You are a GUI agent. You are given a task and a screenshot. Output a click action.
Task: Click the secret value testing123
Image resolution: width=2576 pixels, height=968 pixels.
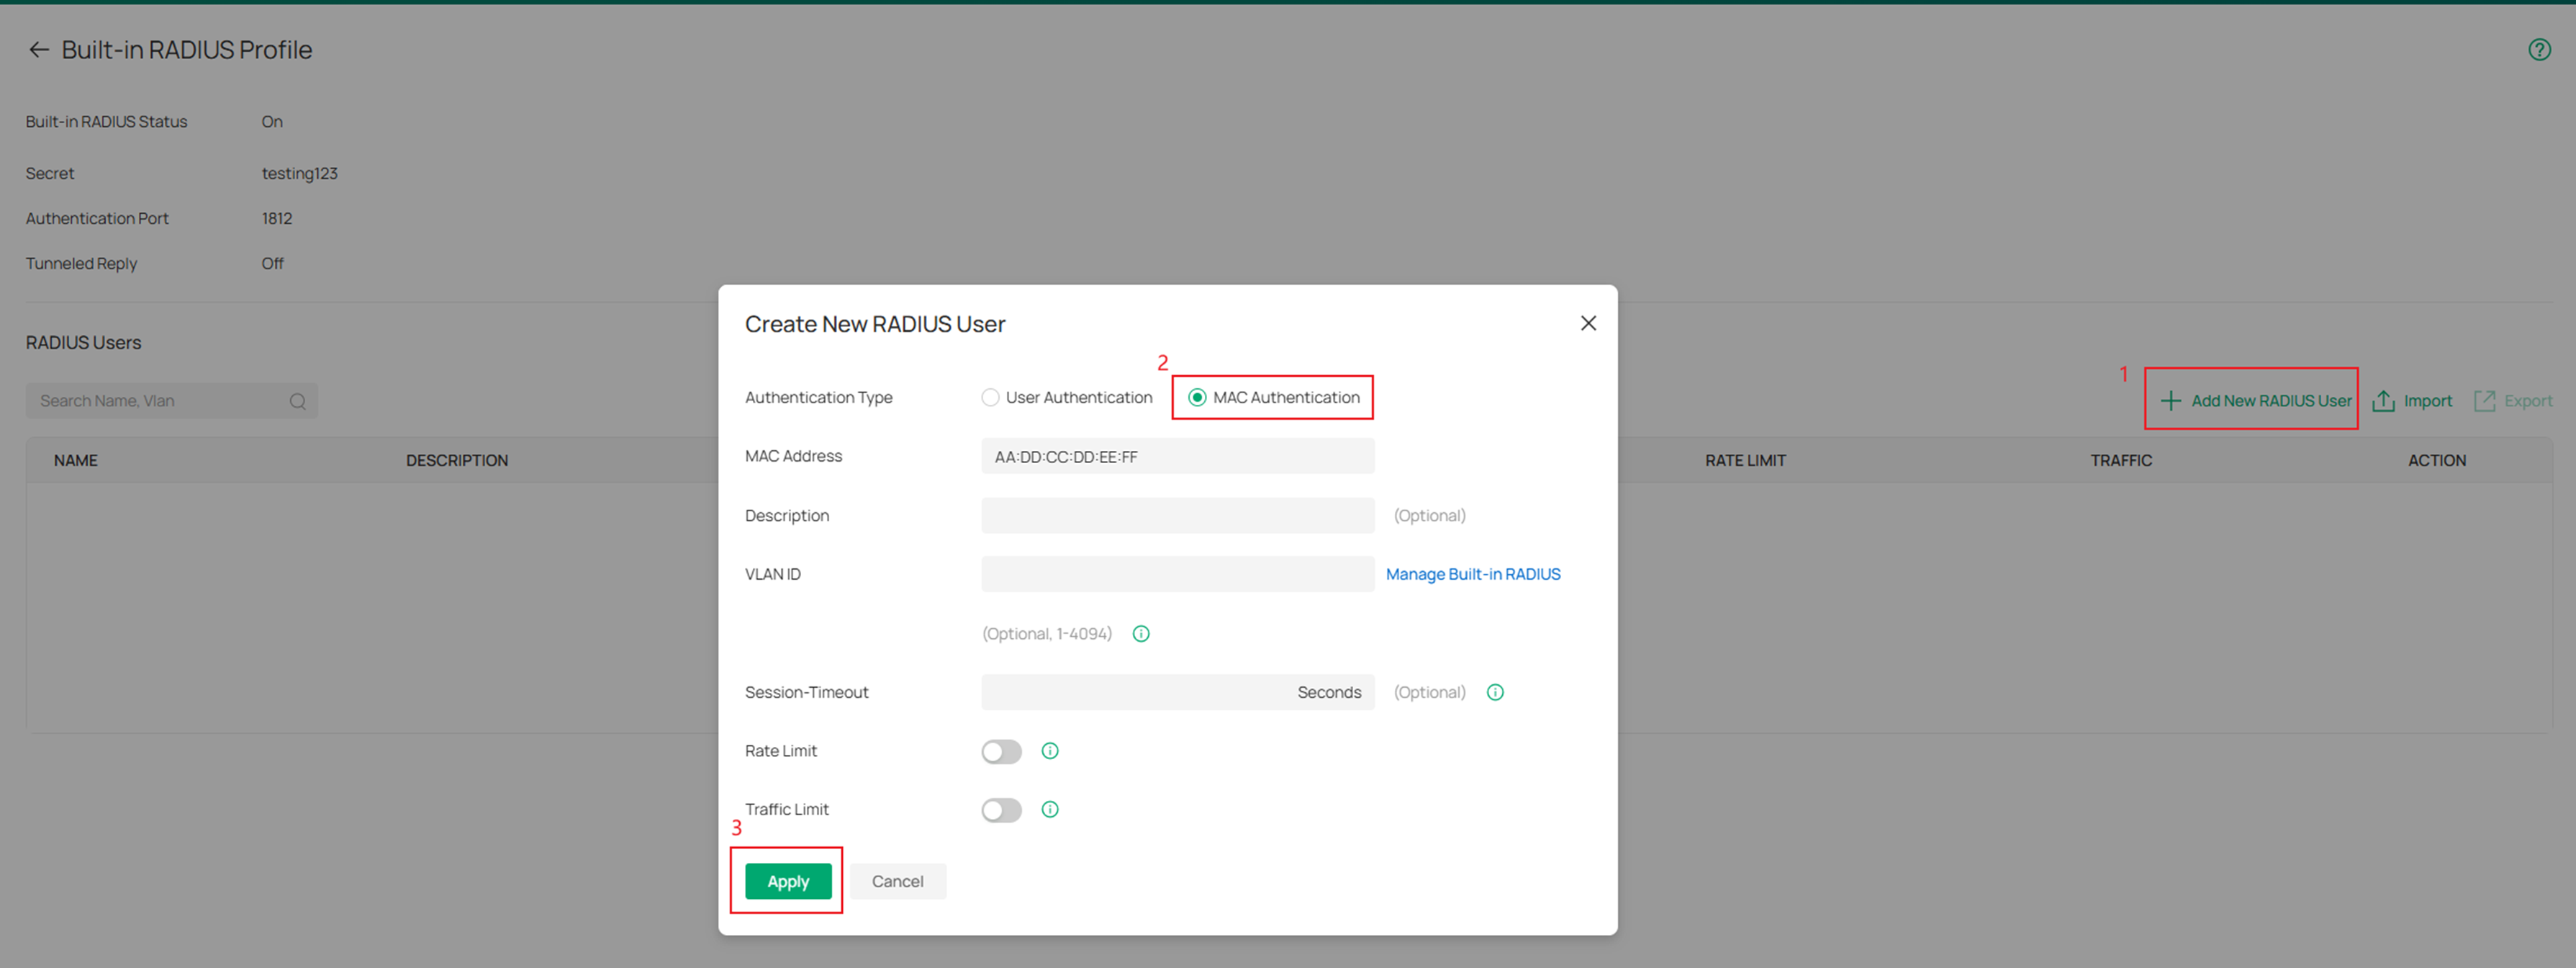point(300,173)
